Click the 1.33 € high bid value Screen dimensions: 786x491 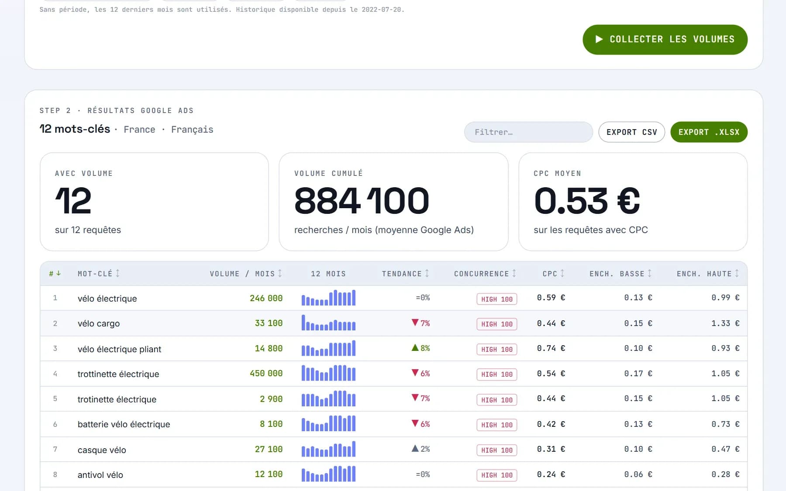725,323
